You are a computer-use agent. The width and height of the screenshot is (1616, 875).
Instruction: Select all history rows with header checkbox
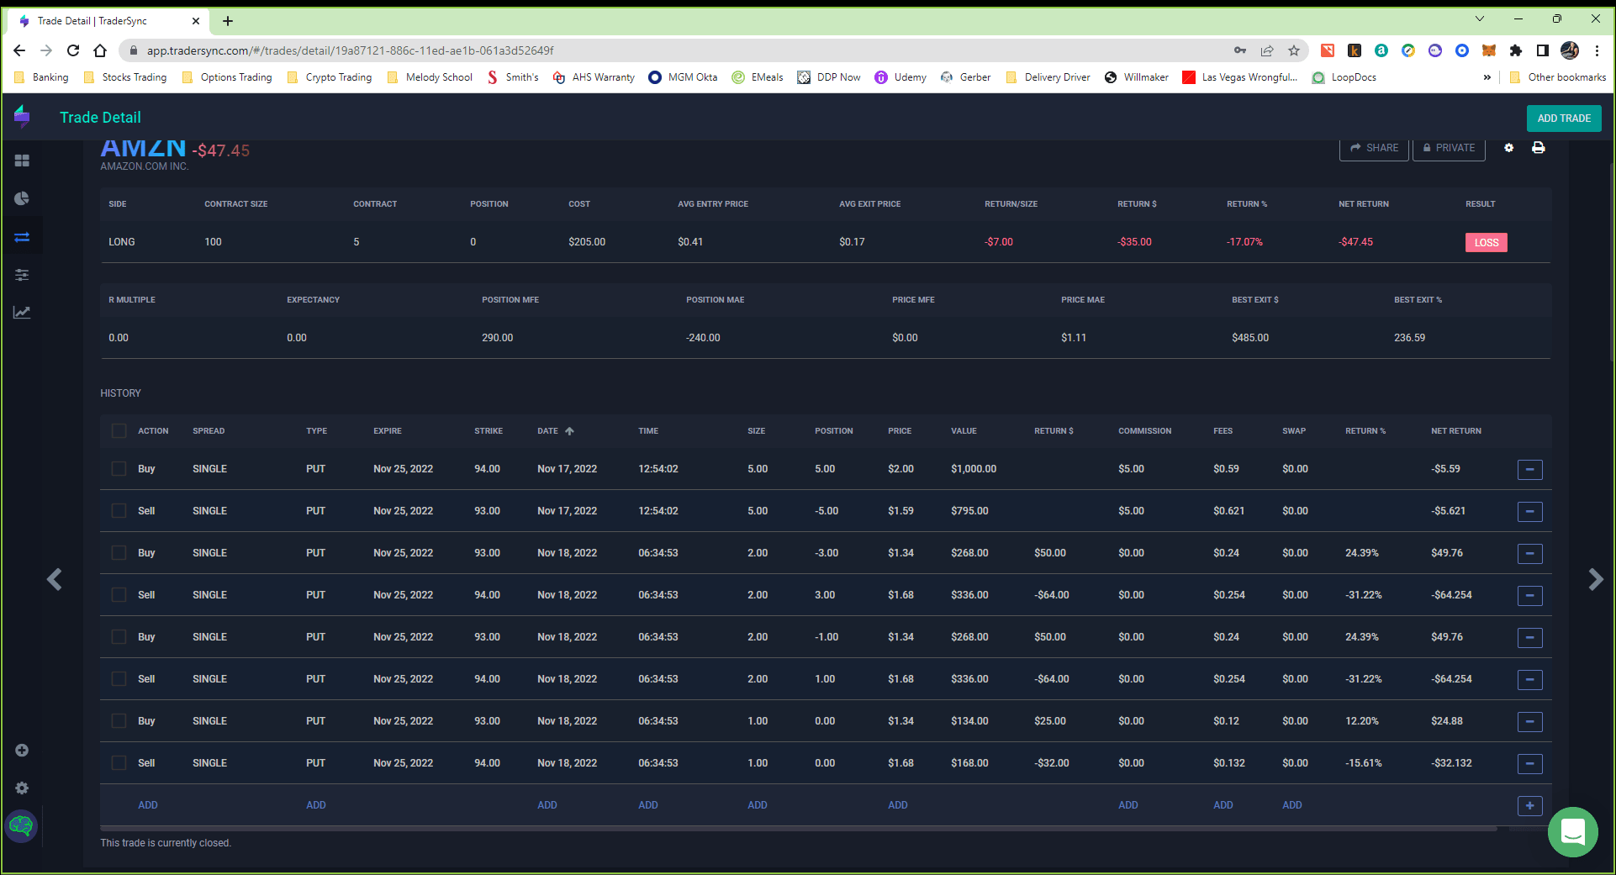coord(119,431)
